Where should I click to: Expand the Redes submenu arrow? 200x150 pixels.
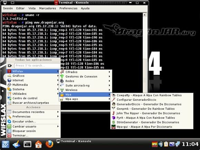pyautogui.click(x=109, y=81)
